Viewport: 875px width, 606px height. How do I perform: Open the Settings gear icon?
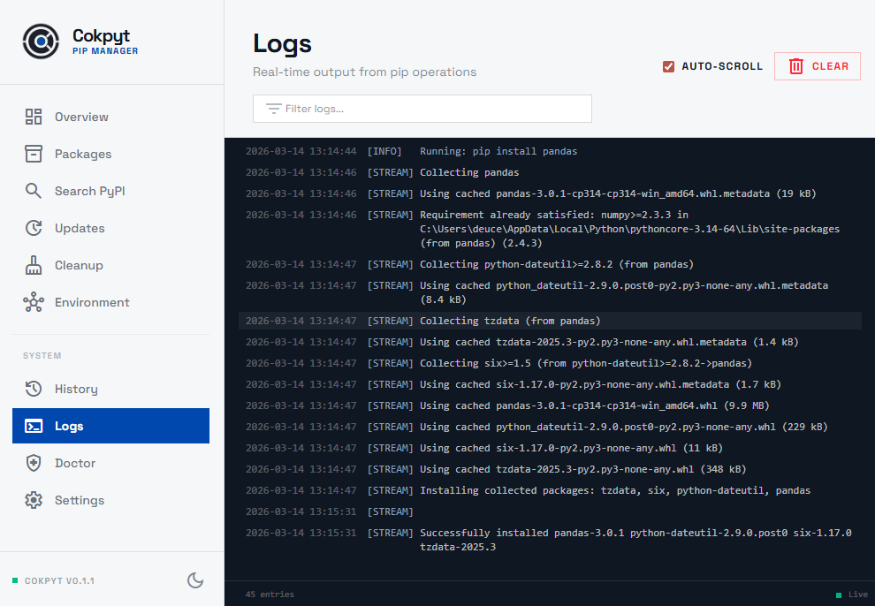[34, 499]
